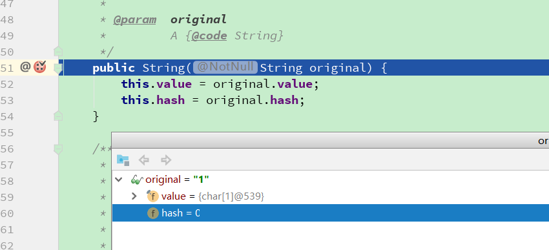
Task: Click {char[1]@539} value text
Action: pos(231,196)
